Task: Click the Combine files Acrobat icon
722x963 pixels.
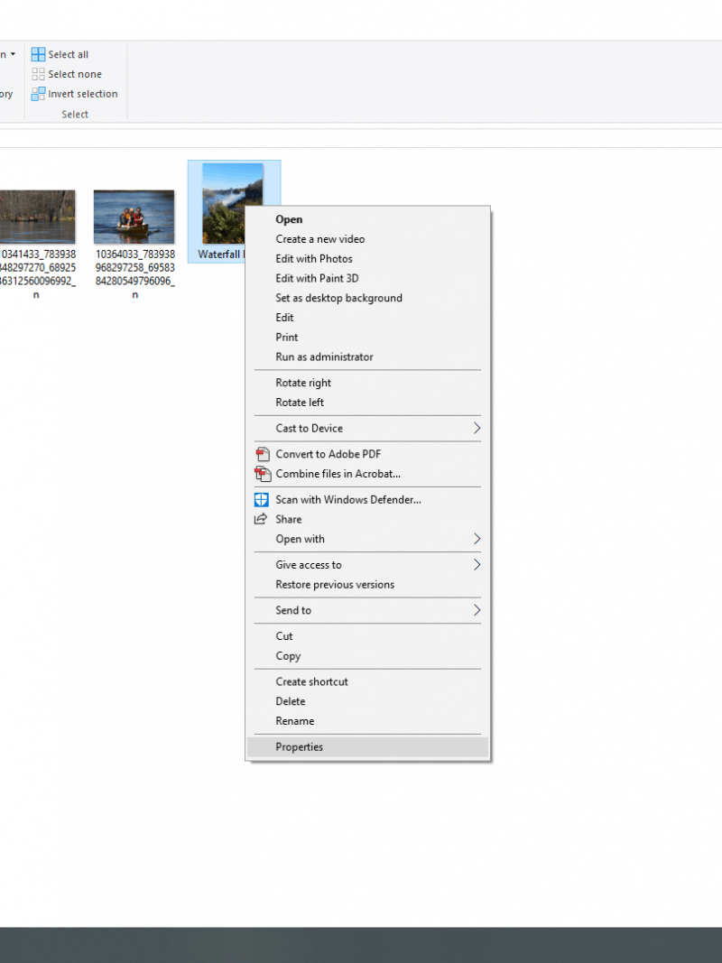Action: 262,474
